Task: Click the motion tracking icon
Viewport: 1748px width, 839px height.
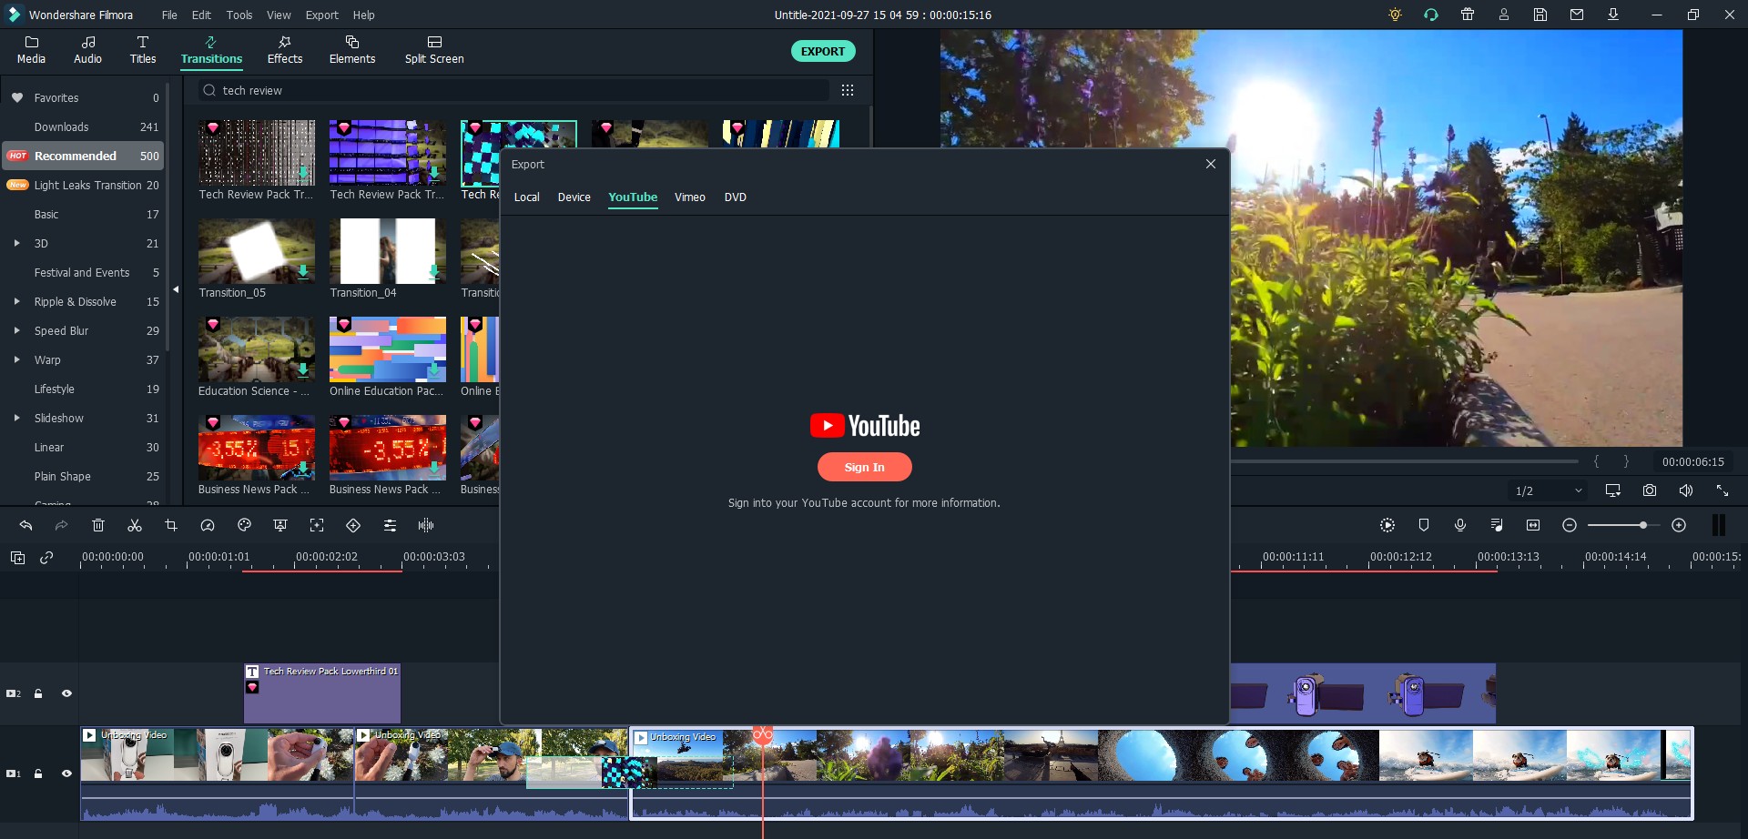Action: coord(317,525)
